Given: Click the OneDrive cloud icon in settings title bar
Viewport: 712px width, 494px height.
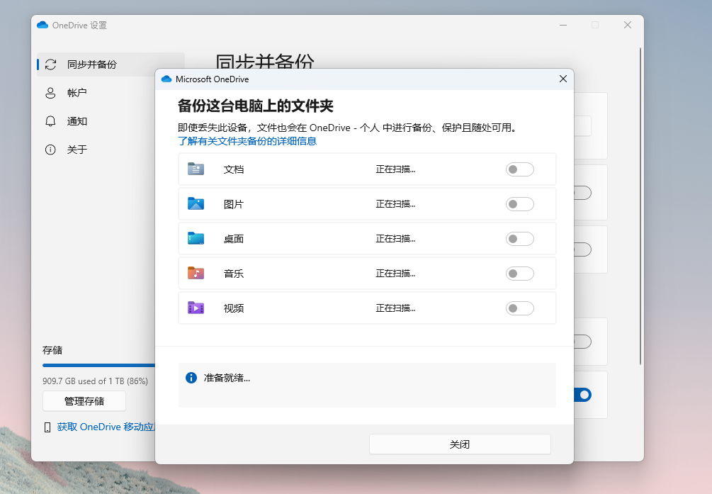Looking at the screenshot, I should coord(43,25).
